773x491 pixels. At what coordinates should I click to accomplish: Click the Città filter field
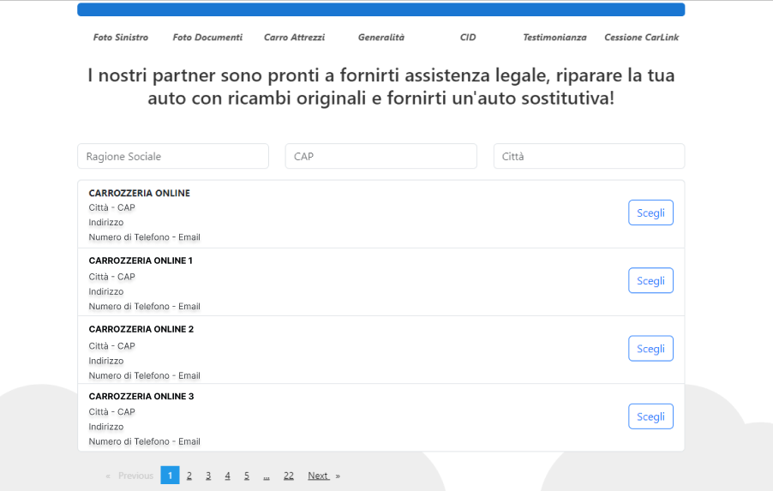click(x=589, y=157)
